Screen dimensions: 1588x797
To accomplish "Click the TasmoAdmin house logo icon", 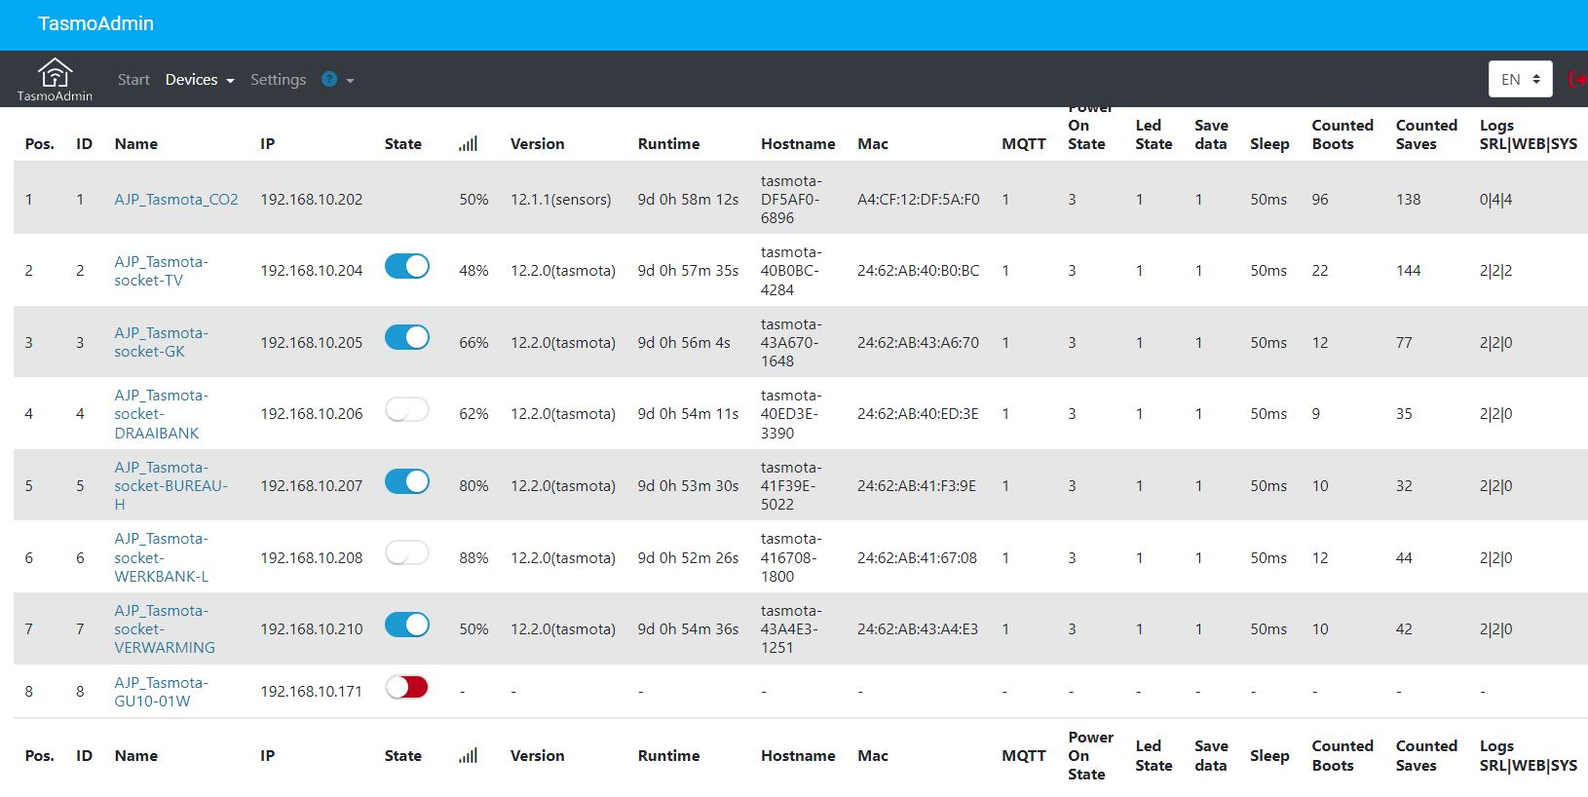I will 55,73.
